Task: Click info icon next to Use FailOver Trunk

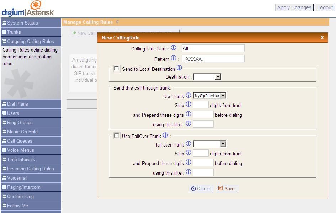Action: 165,135
